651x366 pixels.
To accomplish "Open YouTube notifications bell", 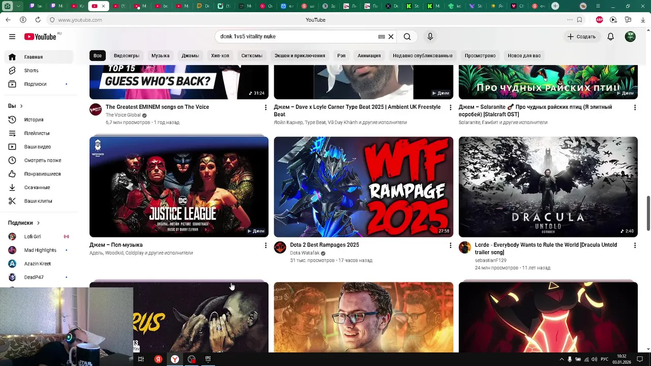I will tap(611, 37).
